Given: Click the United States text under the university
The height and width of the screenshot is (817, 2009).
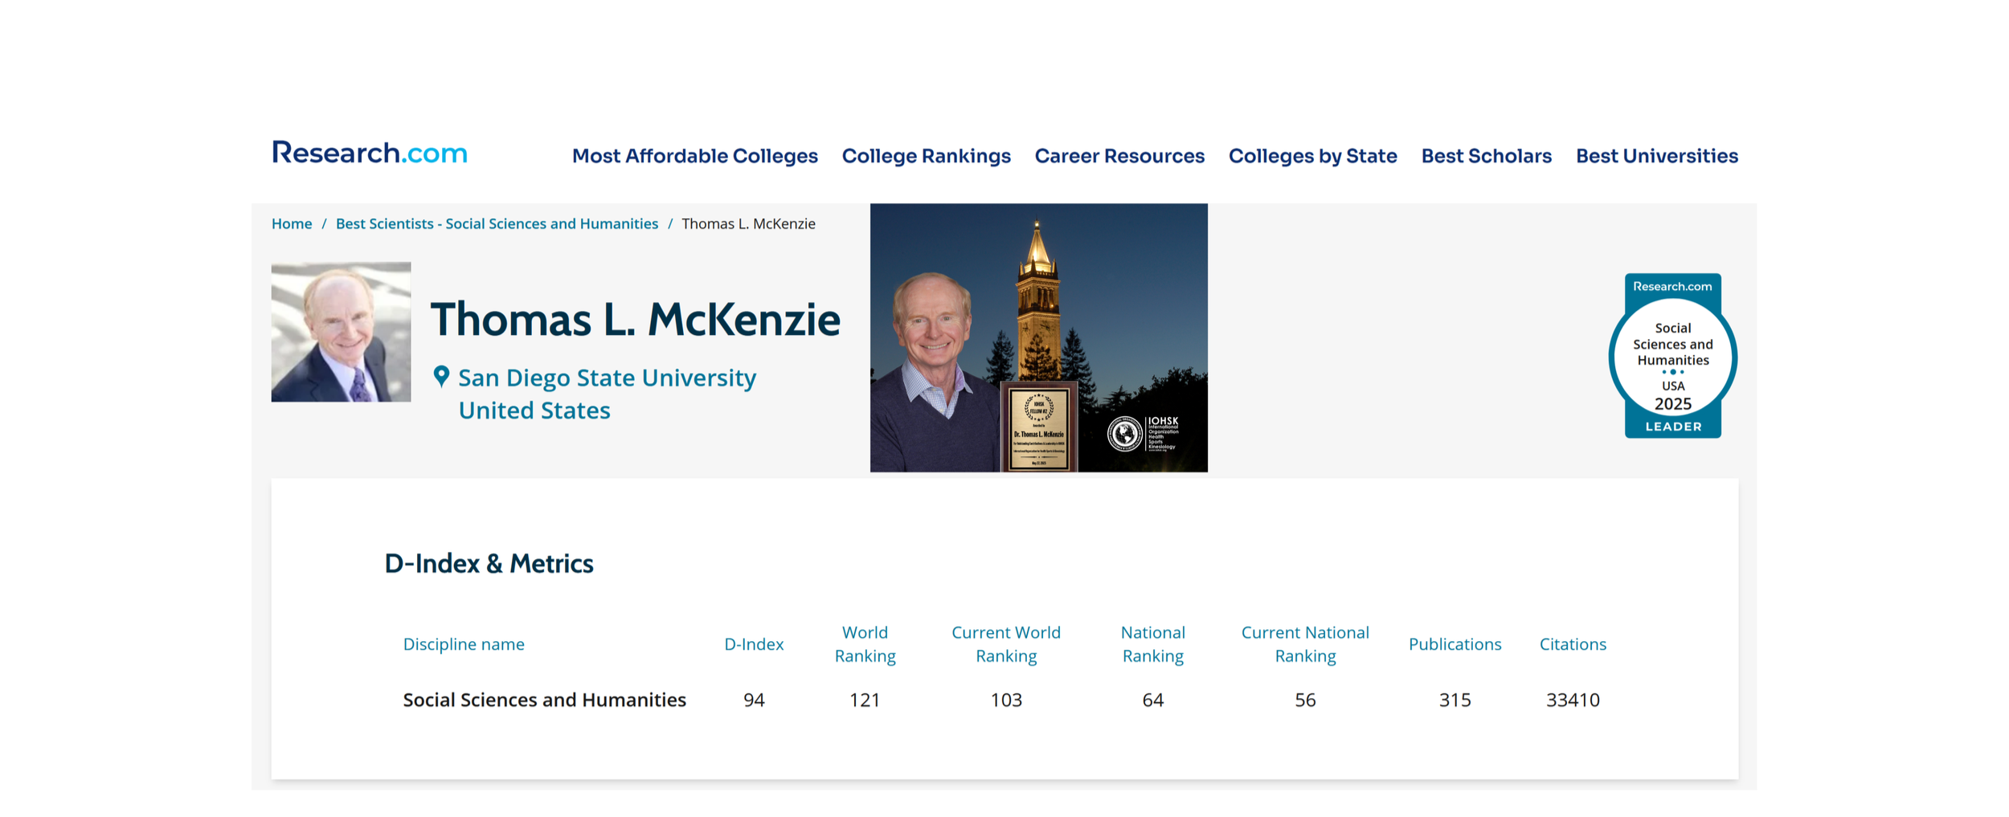Looking at the screenshot, I should click(534, 410).
